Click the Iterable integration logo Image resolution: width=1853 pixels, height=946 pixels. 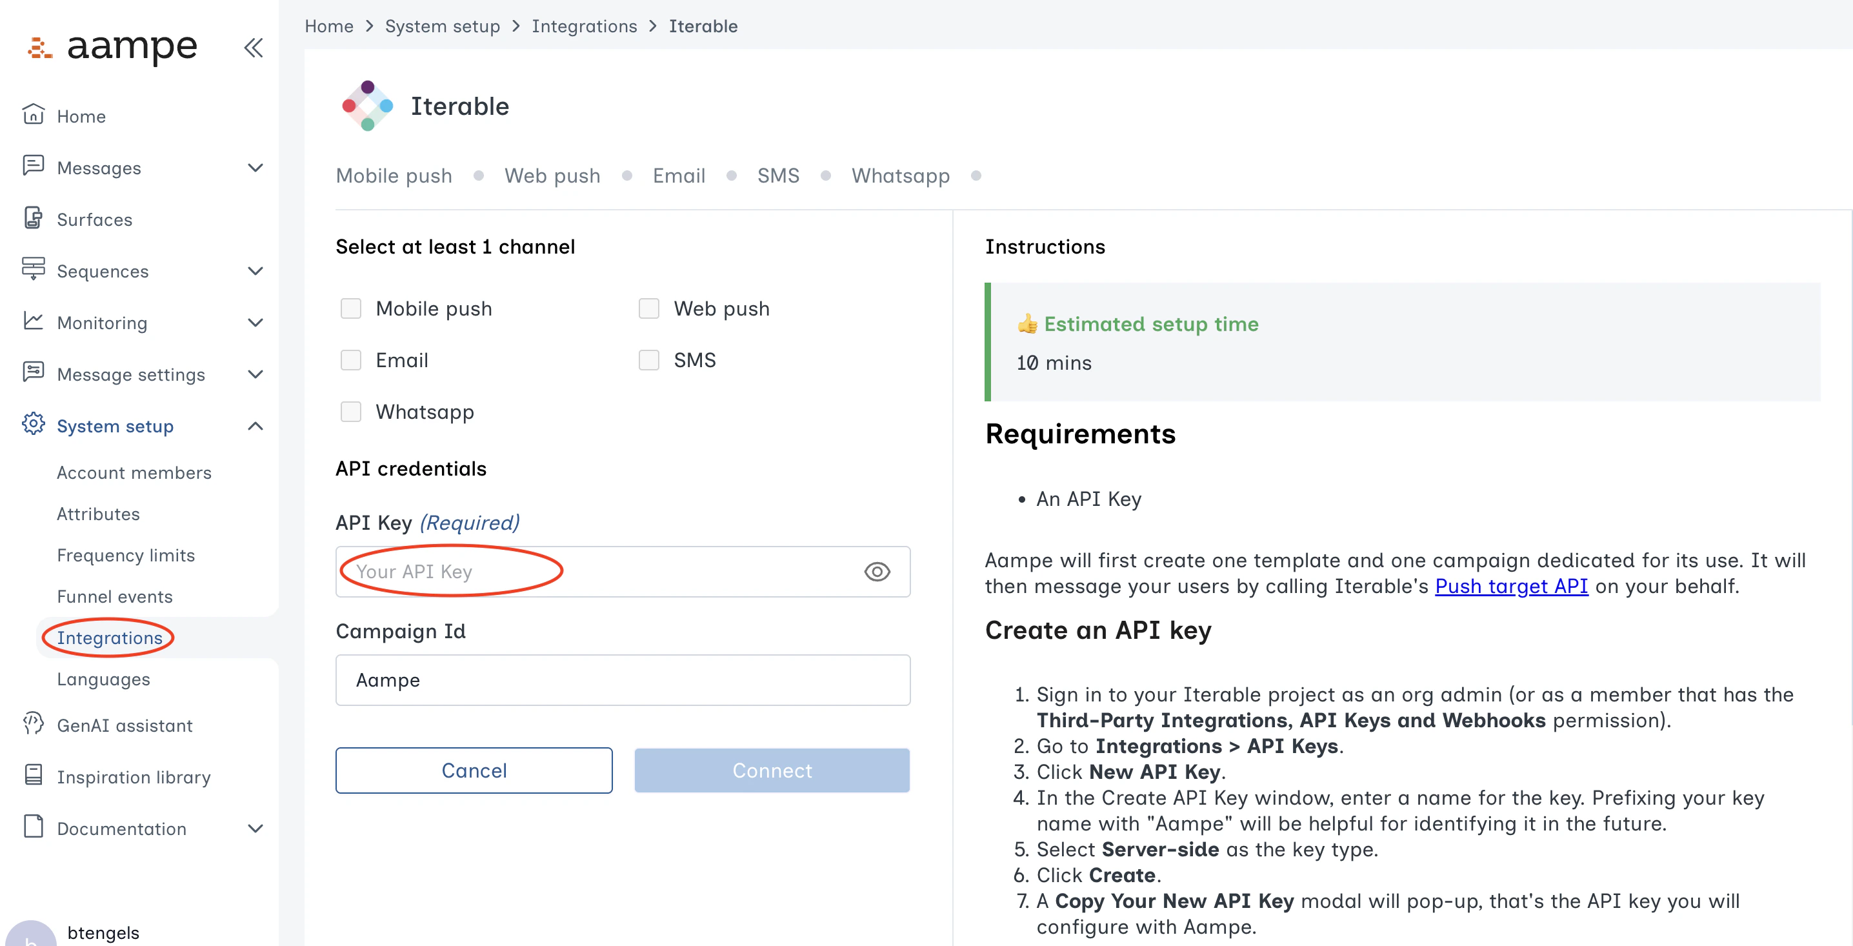(368, 106)
